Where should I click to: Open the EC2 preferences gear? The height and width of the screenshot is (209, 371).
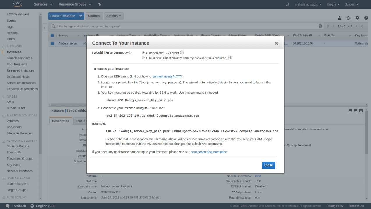pos(358,18)
